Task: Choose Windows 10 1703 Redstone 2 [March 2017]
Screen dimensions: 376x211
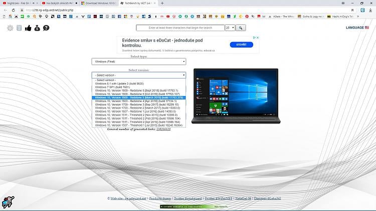Action: [x=138, y=108]
